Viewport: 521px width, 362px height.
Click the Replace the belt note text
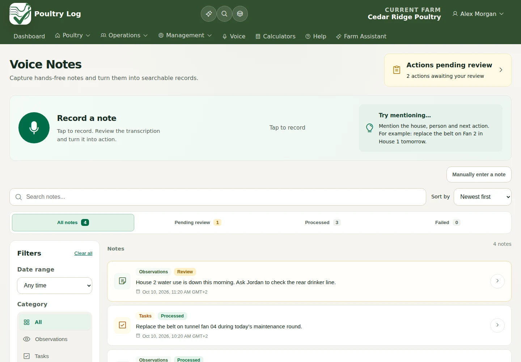pyautogui.click(x=219, y=327)
